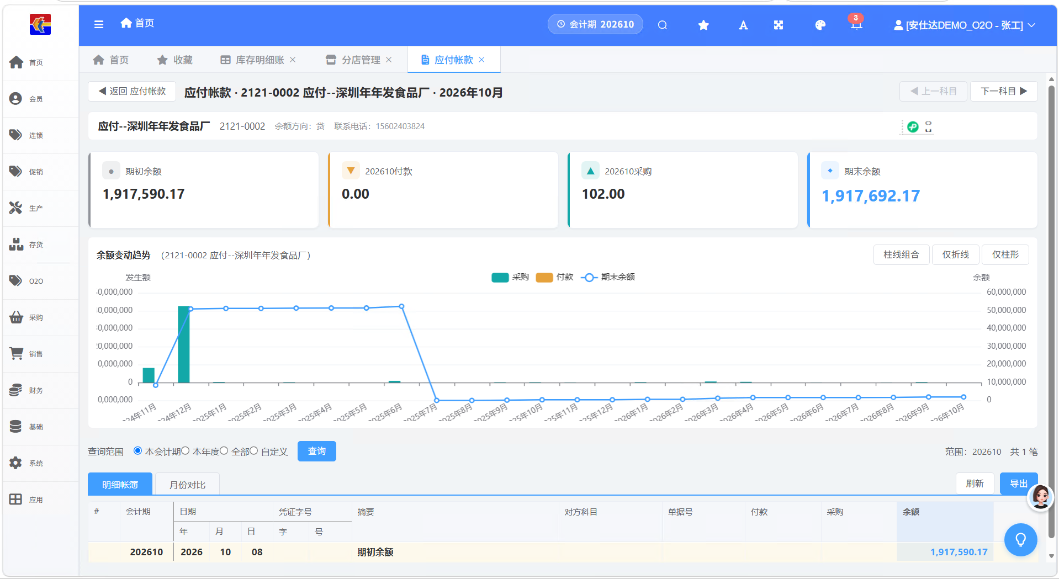Open the theme palette icon
Screen dimensions: 1059x579
(820, 25)
